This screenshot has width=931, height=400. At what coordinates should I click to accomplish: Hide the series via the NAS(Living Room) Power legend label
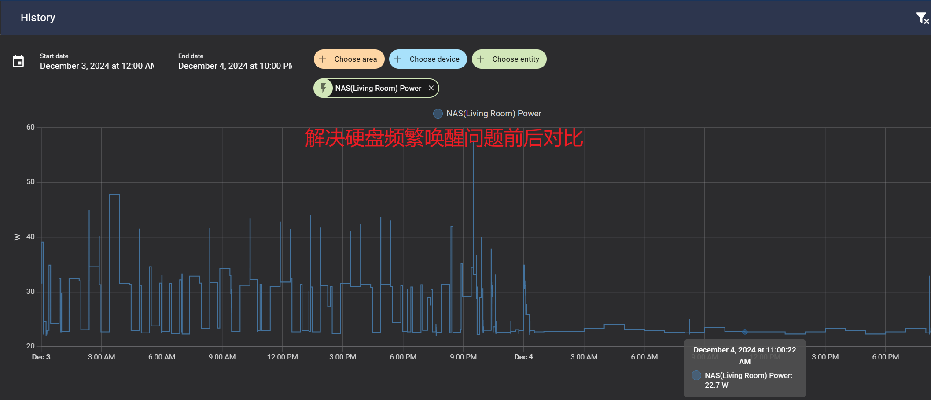click(493, 114)
